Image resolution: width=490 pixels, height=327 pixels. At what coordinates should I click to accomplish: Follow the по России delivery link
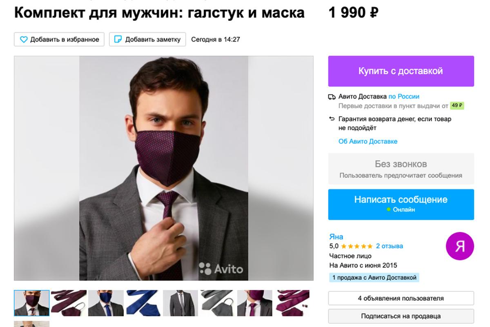coord(404,97)
